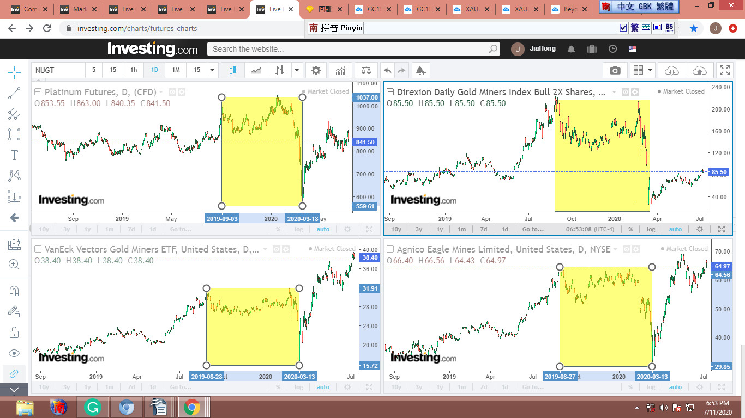Take a chart snapshot with camera icon
The image size is (745, 418).
click(x=615, y=70)
